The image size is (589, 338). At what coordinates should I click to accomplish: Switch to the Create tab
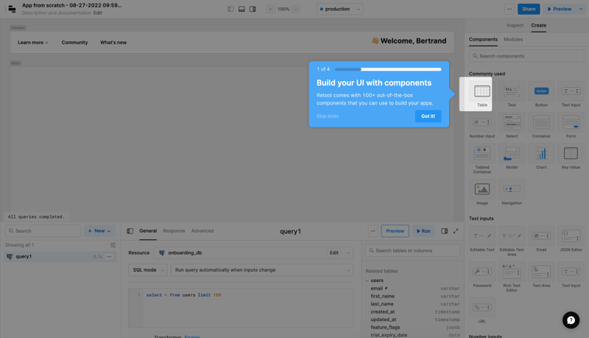pos(539,25)
